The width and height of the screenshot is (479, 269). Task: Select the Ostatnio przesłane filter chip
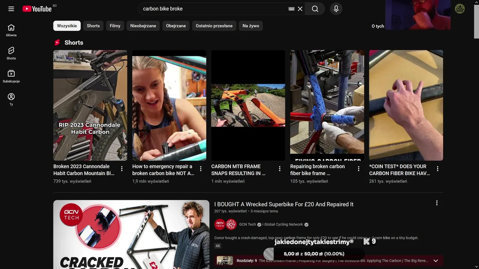[214, 26]
